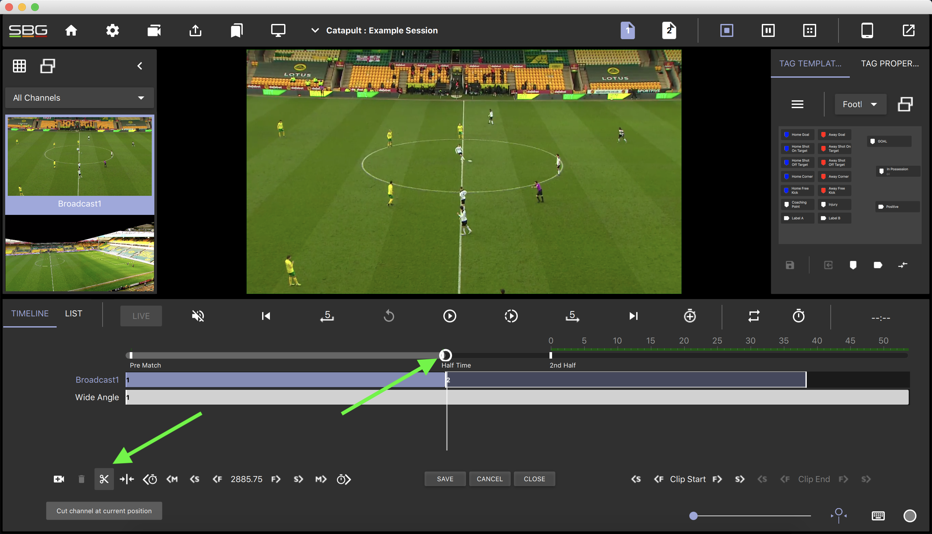
Task: Switch to page 2 layout
Action: pyautogui.click(x=669, y=30)
